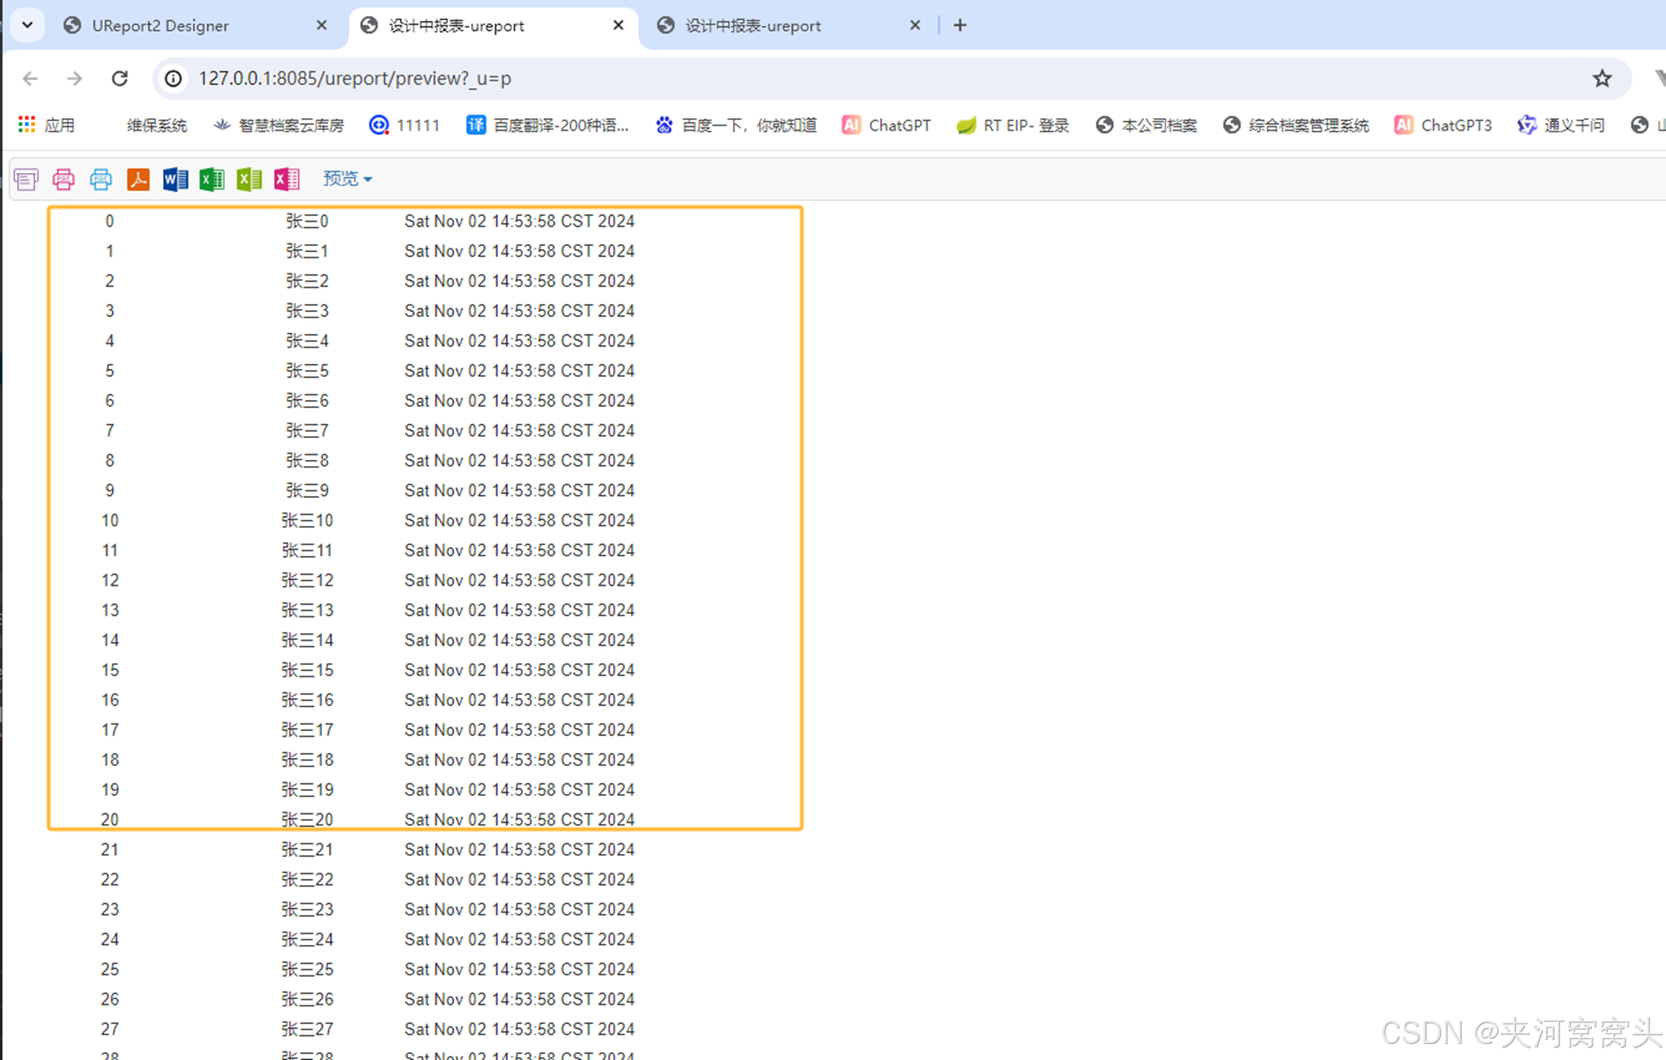Open the 预览 dropdown menu
This screenshot has height=1060, width=1666.
click(x=347, y=179)
